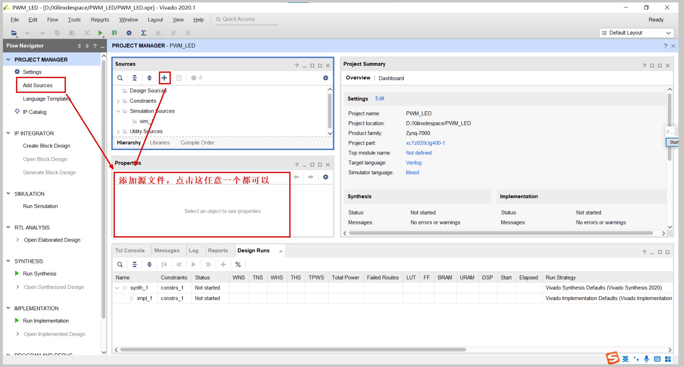Open the project settings gear in main toolbar
Screen dimensions: 684x367
(x=129, y=33)
